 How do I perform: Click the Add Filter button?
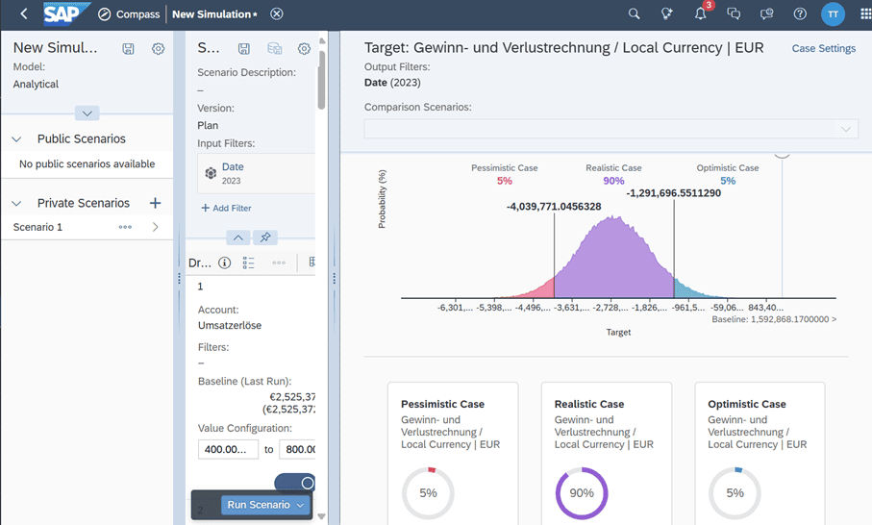pos(226,208)
